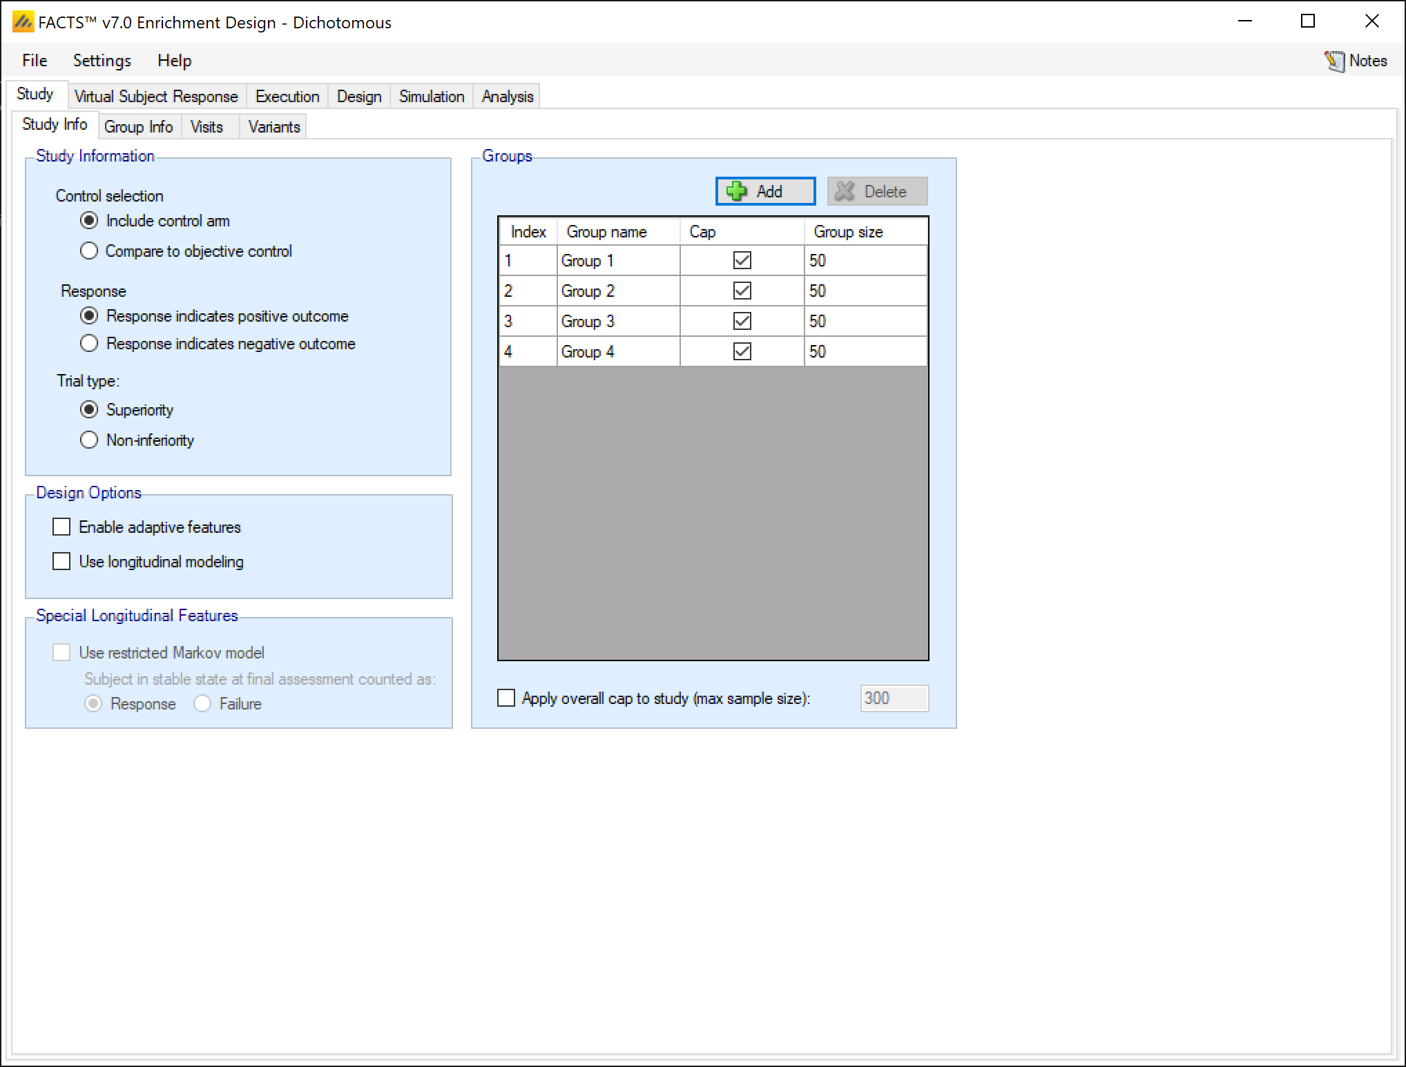Edit Group 4 size value cell

[x=865, y=351]
